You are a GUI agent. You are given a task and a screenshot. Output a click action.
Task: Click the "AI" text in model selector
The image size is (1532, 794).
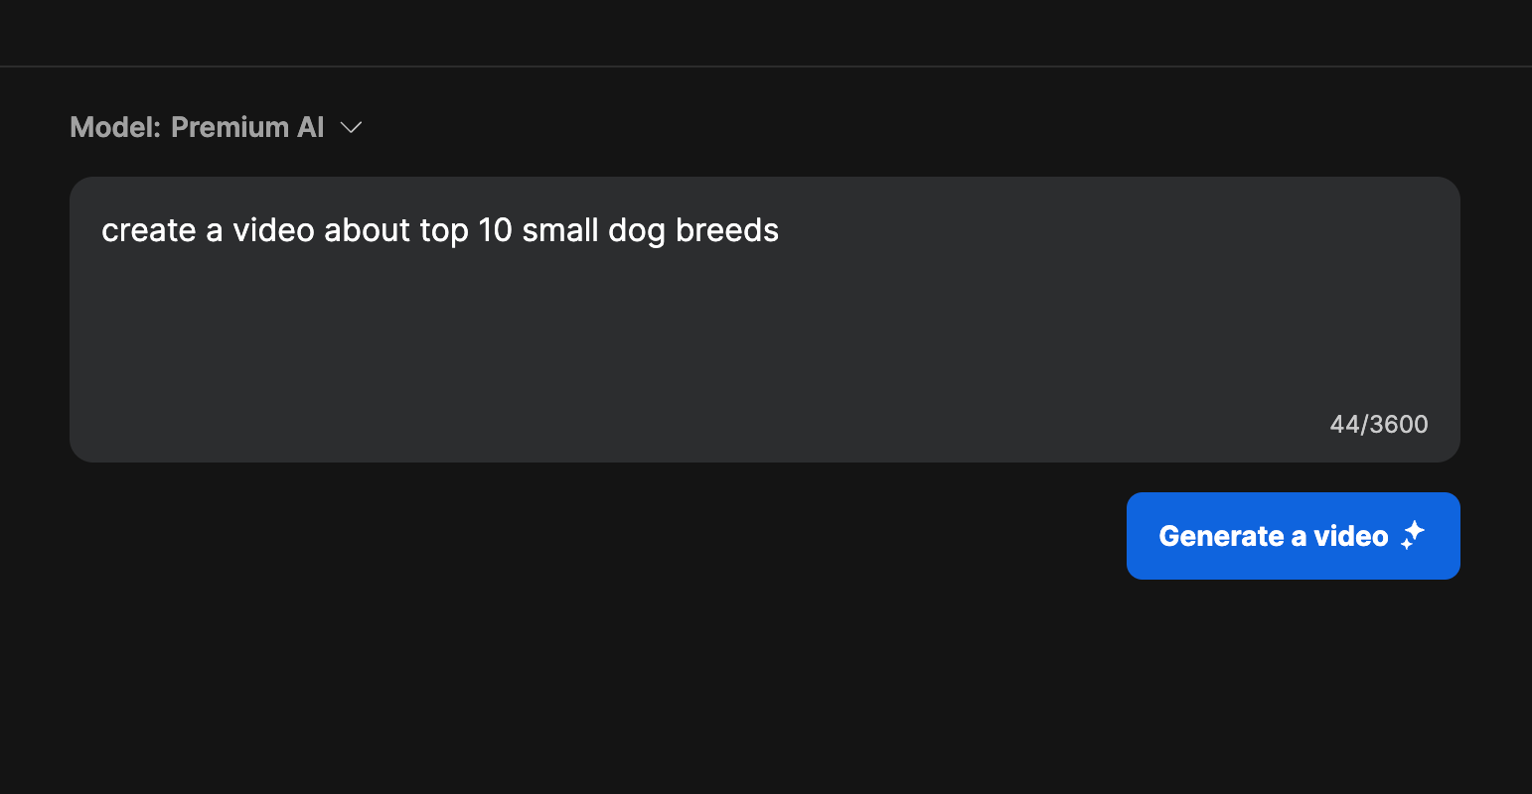[311, 128]
